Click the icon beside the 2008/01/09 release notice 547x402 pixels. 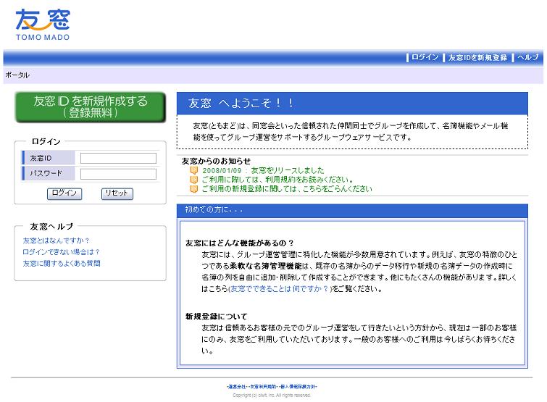(x=193, y=170)
